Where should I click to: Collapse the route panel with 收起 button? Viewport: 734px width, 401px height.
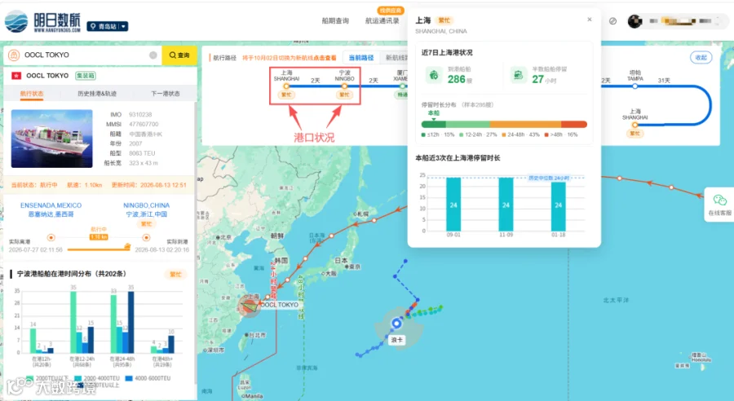click(701, 58)
